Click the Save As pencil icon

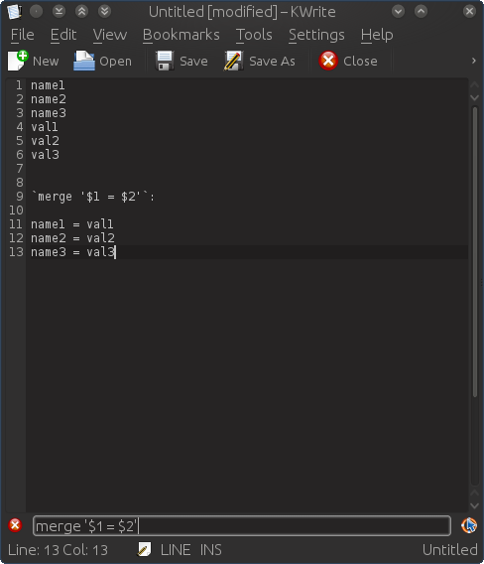pos(233,61)
